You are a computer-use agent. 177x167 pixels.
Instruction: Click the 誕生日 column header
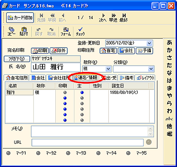click(129, 86)
